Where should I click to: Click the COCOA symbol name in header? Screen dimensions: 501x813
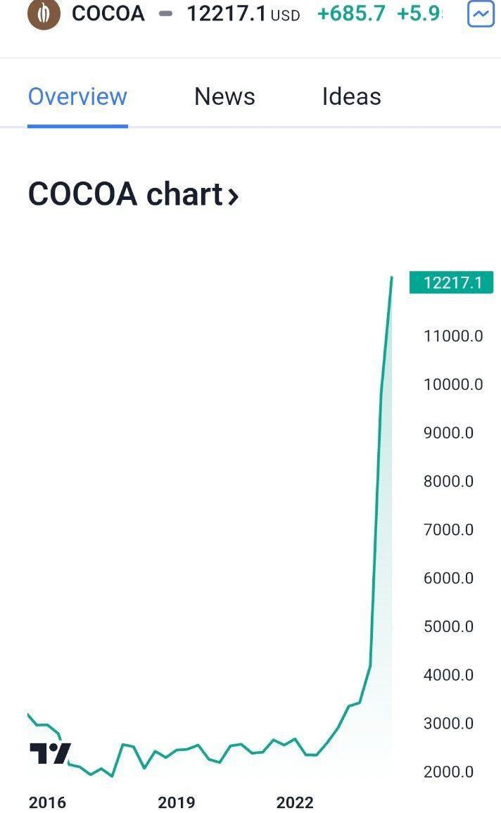[x=108, y=14]
